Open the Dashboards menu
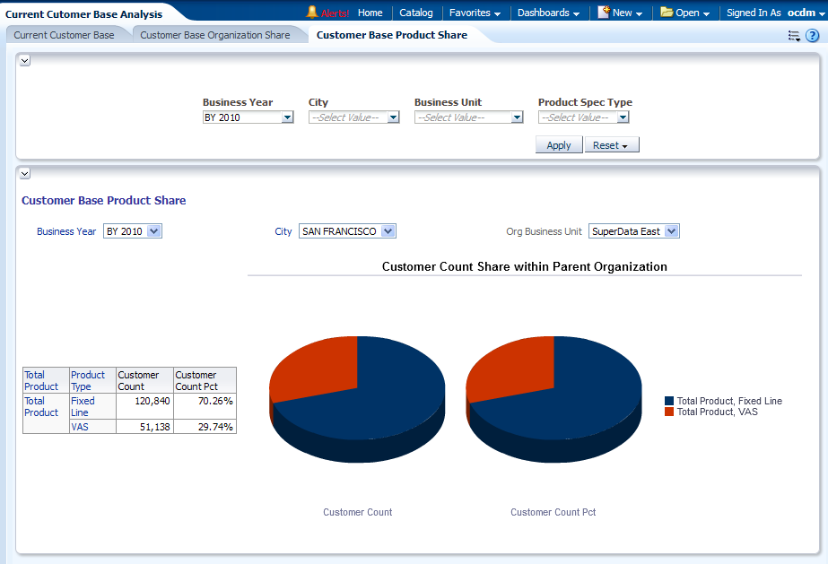The image size is (828, 564). pos(548,13)
